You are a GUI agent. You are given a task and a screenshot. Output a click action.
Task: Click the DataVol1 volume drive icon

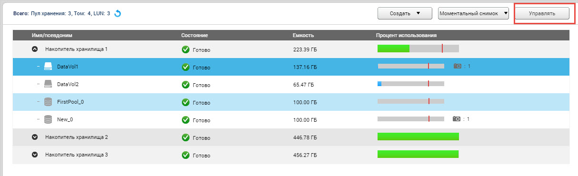coord(48,66)
